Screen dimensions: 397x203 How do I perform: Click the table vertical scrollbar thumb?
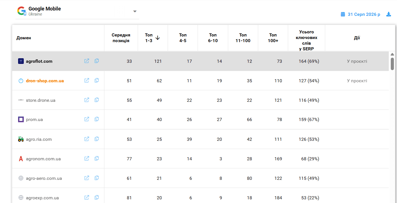tap(392, 64)
